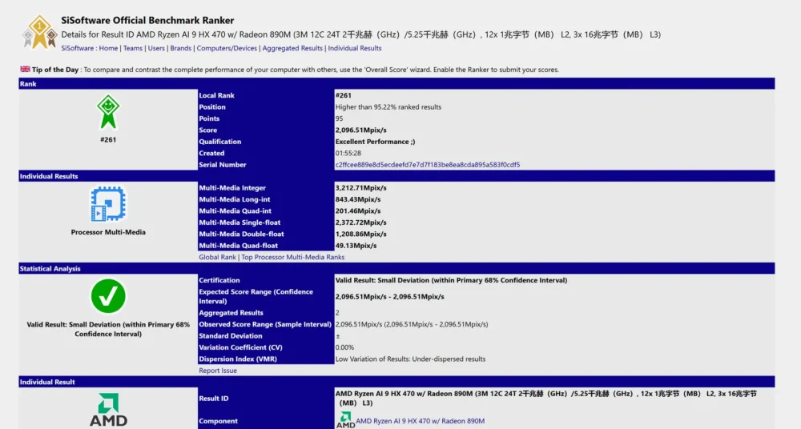
Task: Open the Teams page link
Action: [133, 48]
